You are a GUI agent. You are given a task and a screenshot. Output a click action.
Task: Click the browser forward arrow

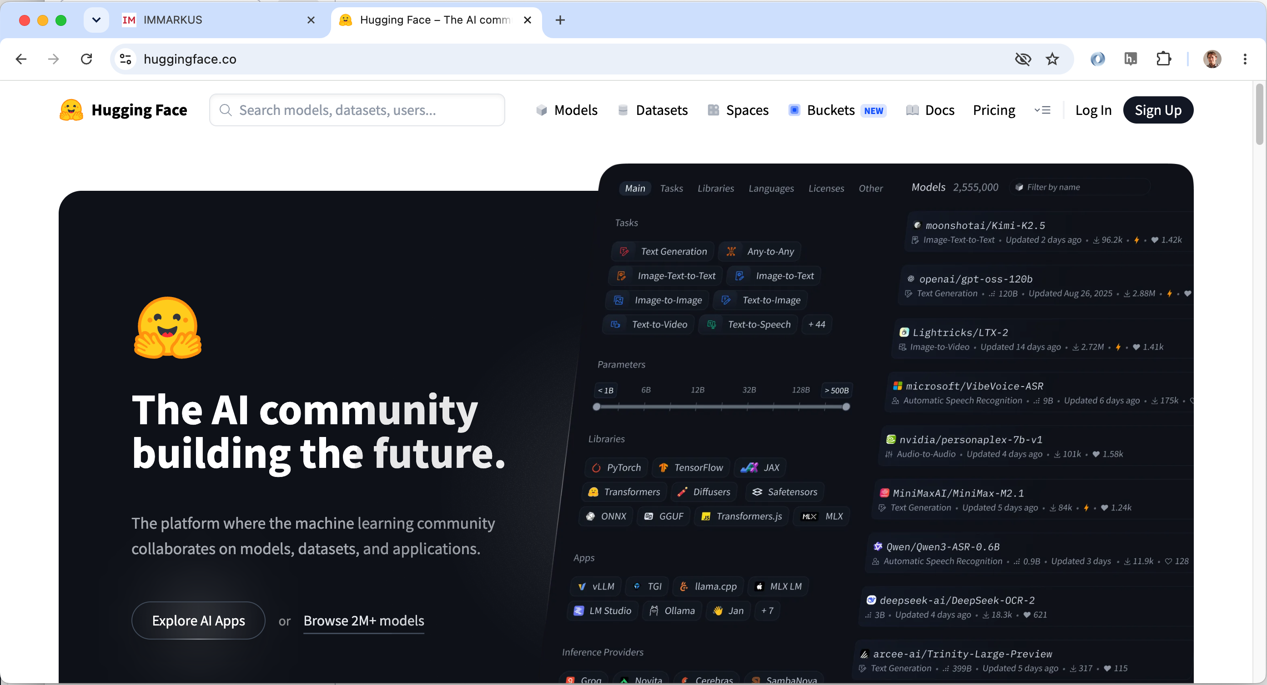pos(54,59)
